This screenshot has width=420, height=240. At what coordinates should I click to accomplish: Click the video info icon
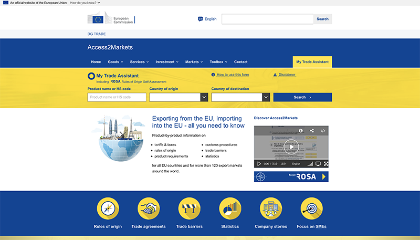coord(301,130)
